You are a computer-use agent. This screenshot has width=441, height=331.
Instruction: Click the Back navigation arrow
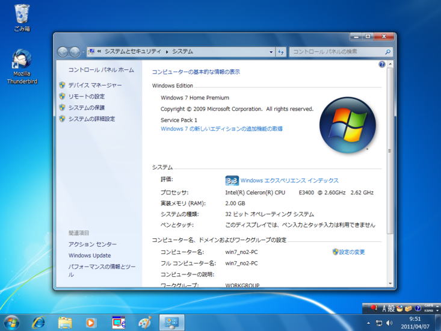[63, 52]
